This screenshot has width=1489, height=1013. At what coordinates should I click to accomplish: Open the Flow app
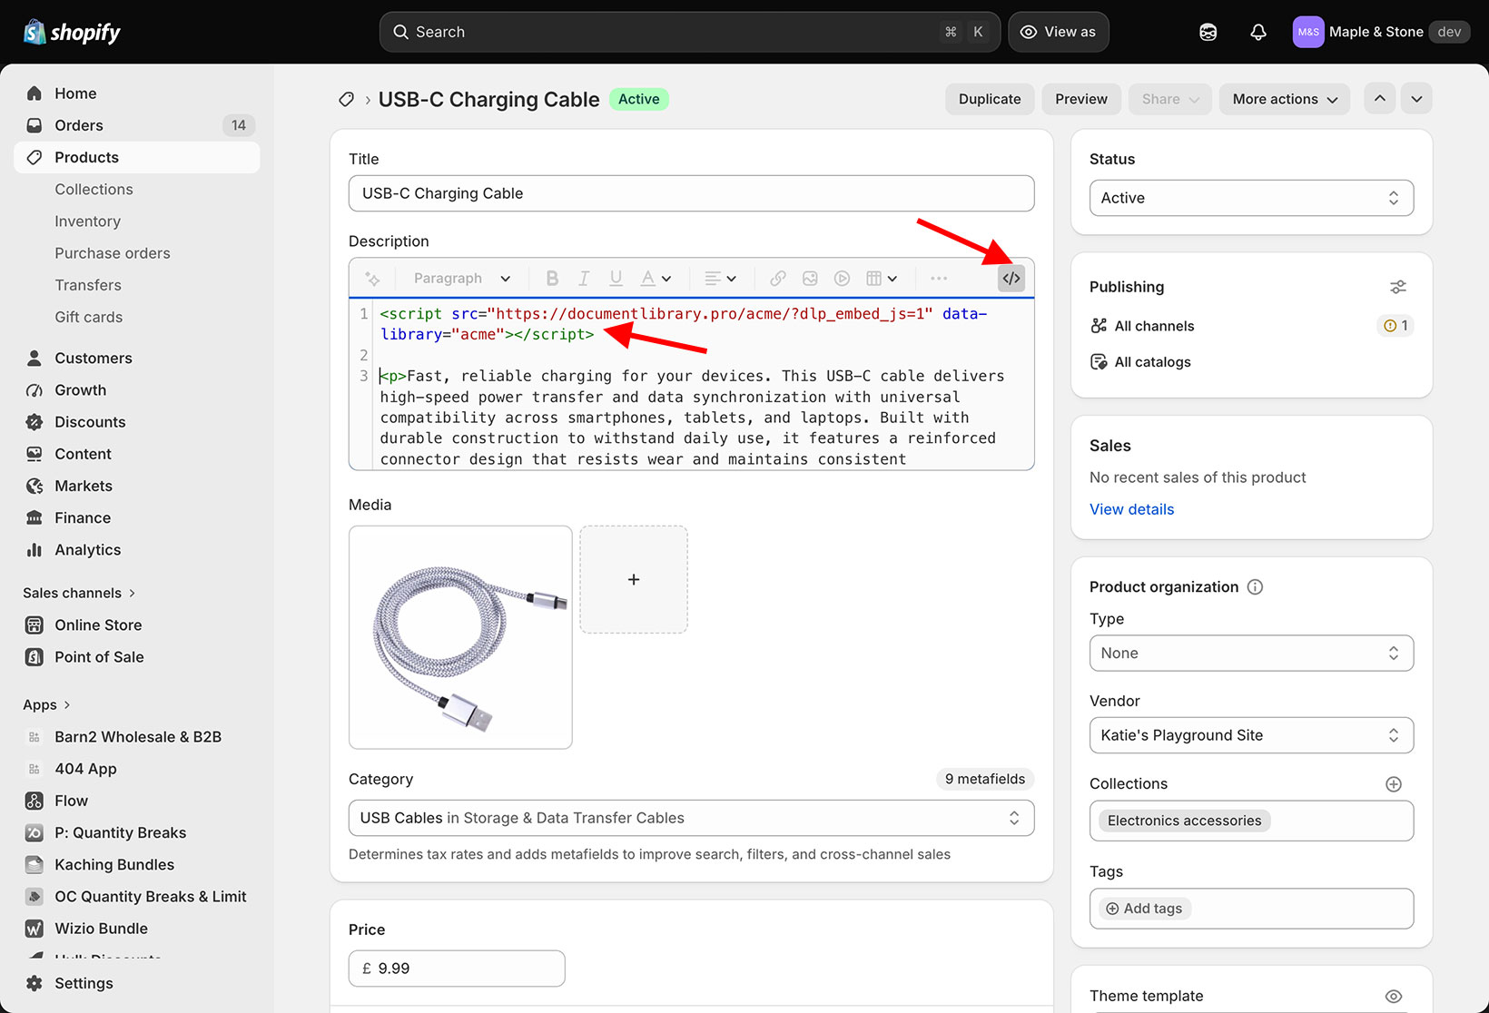pyautogui.click(x=136, y=801)
